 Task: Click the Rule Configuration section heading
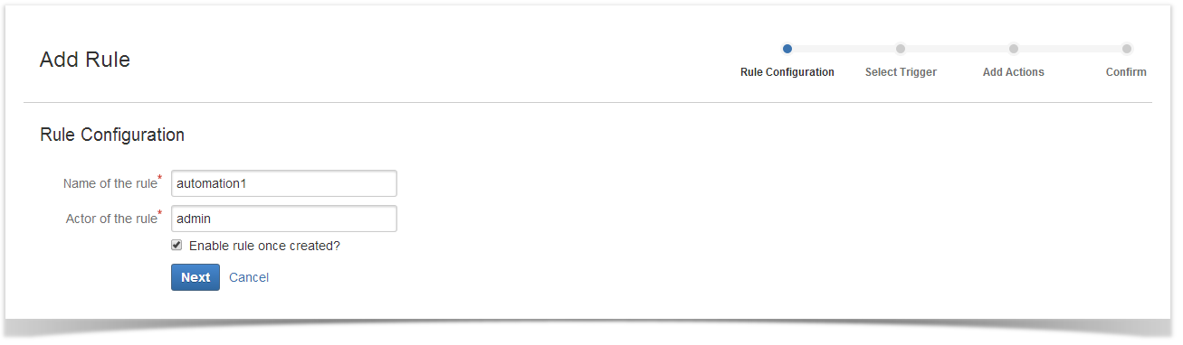click(112, 135)
